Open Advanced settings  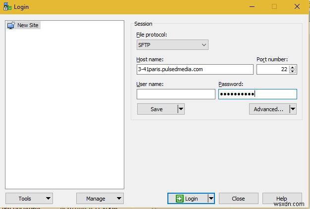pyautogui.click(x=269, y=109)
